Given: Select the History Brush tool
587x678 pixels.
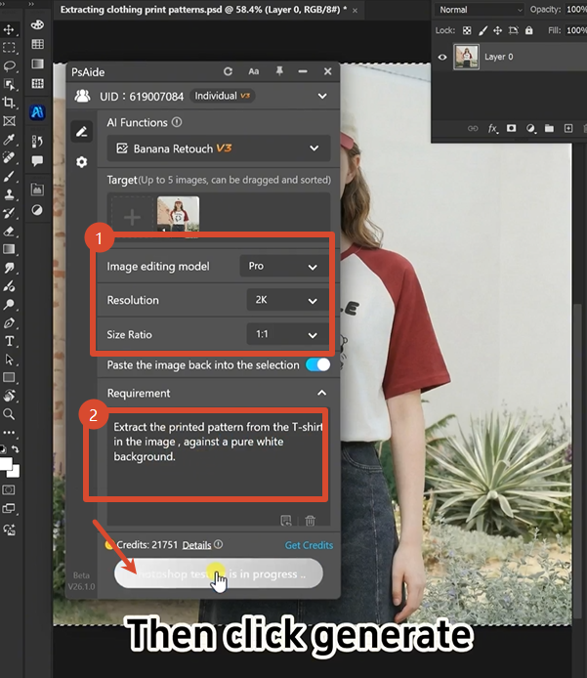Looking at the screenshot, I should 9,212.
